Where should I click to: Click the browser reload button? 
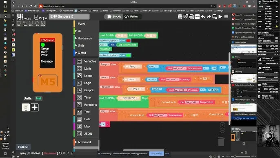click(x=31, y=6)
